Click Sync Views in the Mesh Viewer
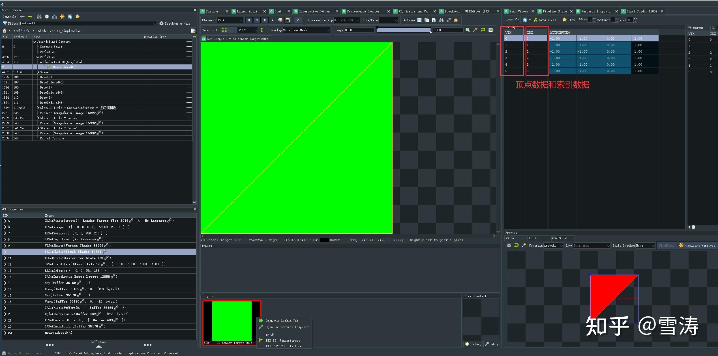This screenshot has height=356, width=718. click(x=544, y=20)
